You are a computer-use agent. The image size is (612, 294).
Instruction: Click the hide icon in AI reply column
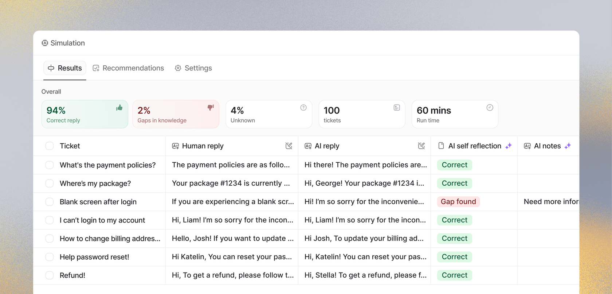(421, 146)
